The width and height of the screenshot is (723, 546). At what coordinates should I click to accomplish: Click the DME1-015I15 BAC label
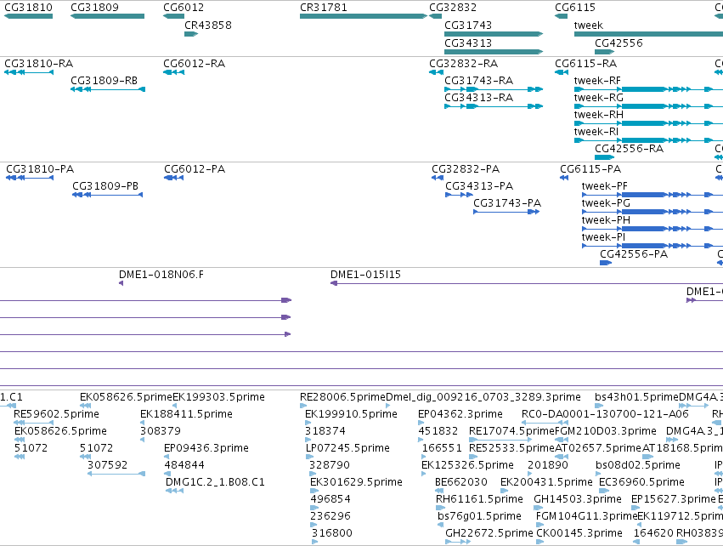365,275
